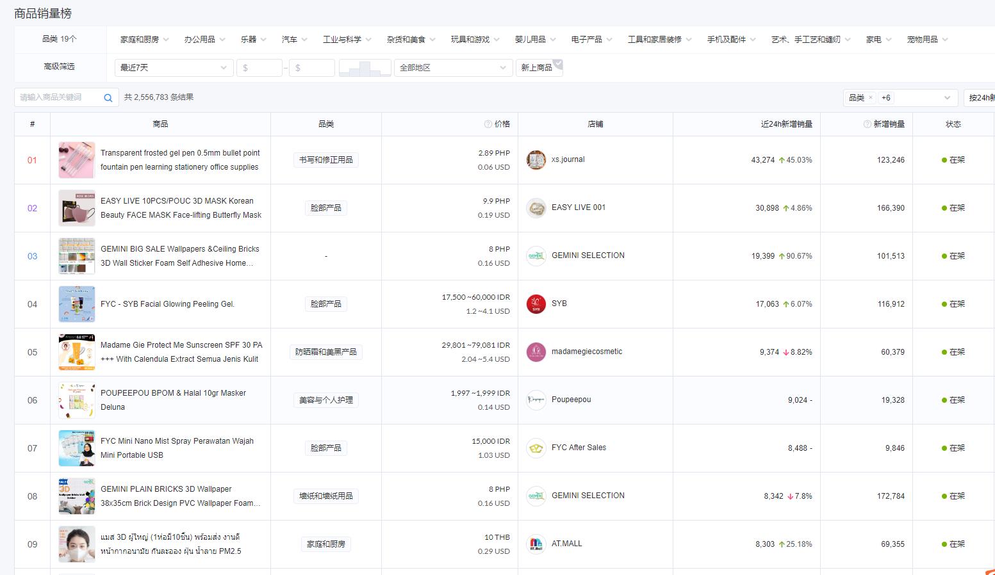Expand 工具和家居装修 category menu
The height and width of the screenshot is (575, 995).
coord(660,40)
